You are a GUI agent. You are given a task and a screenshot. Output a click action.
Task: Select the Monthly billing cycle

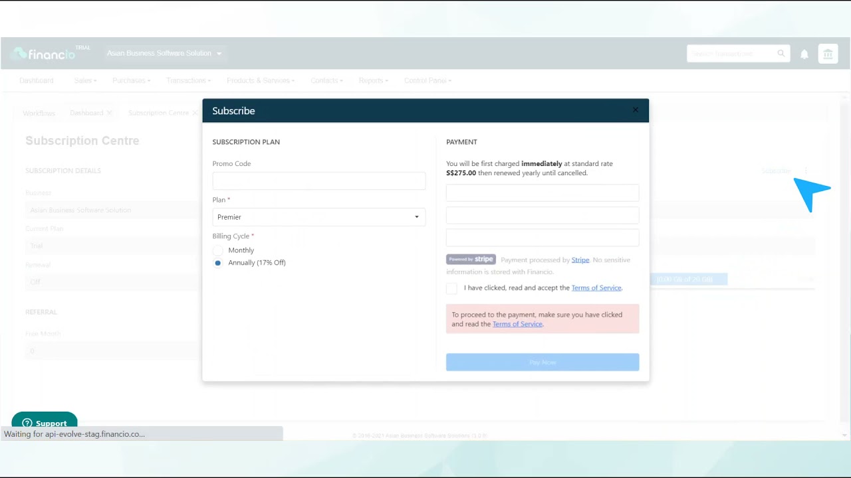(x=217, y=250)
